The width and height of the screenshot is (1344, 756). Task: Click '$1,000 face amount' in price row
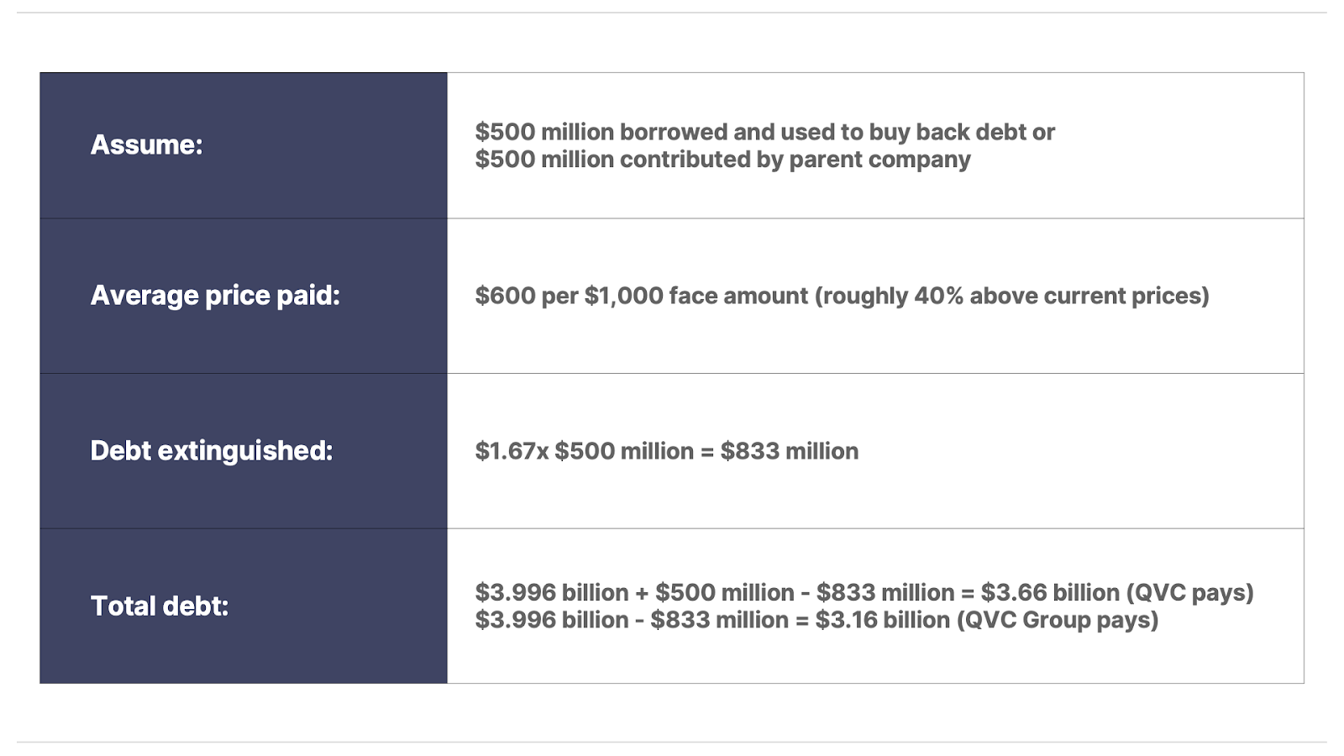point(696,296)
